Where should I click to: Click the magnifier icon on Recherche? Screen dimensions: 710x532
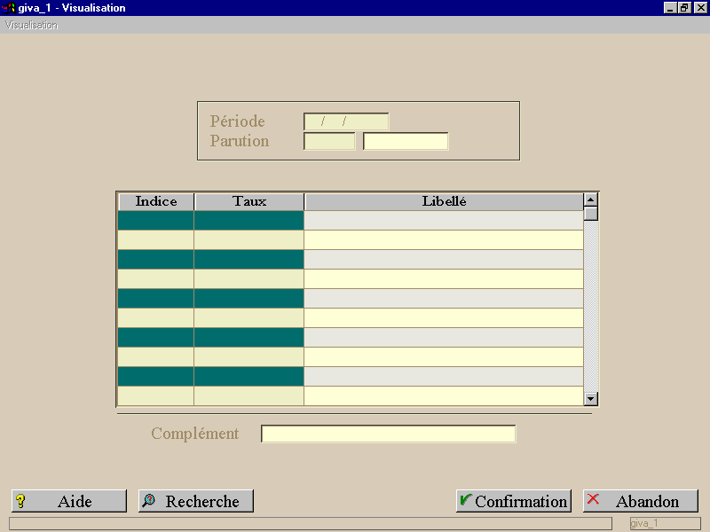click(148, 500)
